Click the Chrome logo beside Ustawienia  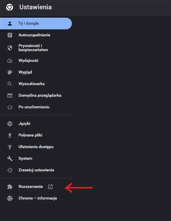click(x=10, y=7)
